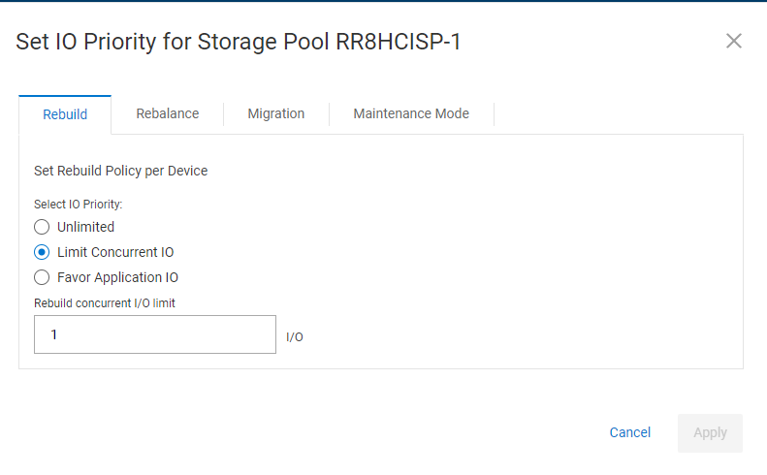Select the Unlimited radio button
Screen dimensions: 767x475
[42, 227]
